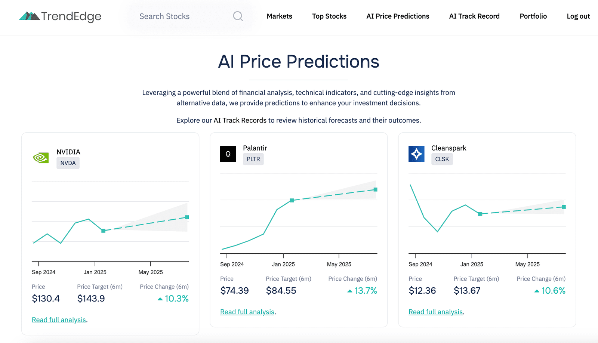Screen dimensions: 598x343
Task: Open NVIDIA's full analysis
Action: 59,319
